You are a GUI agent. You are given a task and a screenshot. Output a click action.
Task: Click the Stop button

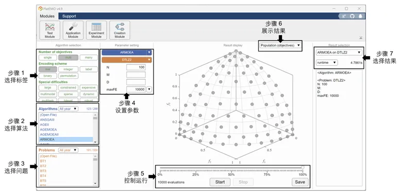pyautogui.click(x=243, y=182)
